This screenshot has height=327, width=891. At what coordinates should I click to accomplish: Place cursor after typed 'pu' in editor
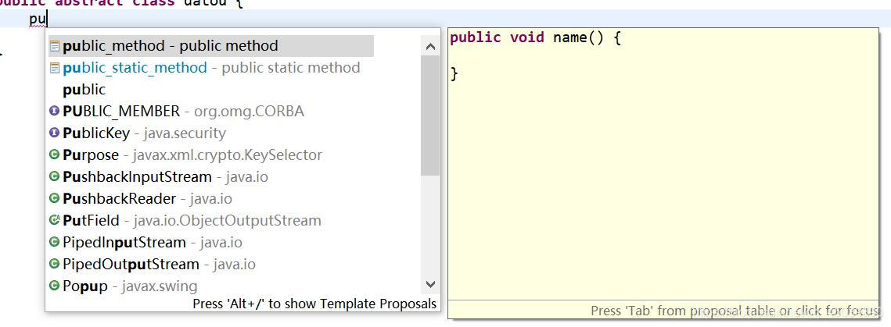click(x=48, y=20)
